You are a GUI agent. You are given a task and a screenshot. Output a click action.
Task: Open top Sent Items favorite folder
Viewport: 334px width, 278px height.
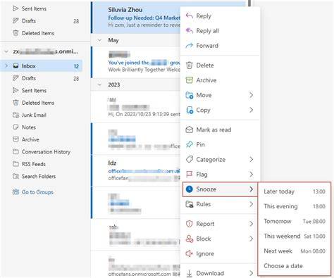tap(34, 8)
